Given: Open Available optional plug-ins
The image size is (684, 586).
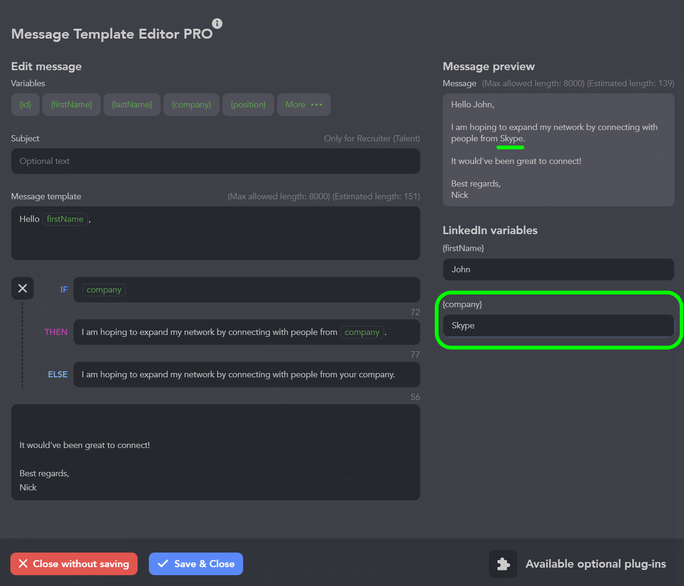Looking at the screenshot, I should pyautogui.click(x=596, y=564).
